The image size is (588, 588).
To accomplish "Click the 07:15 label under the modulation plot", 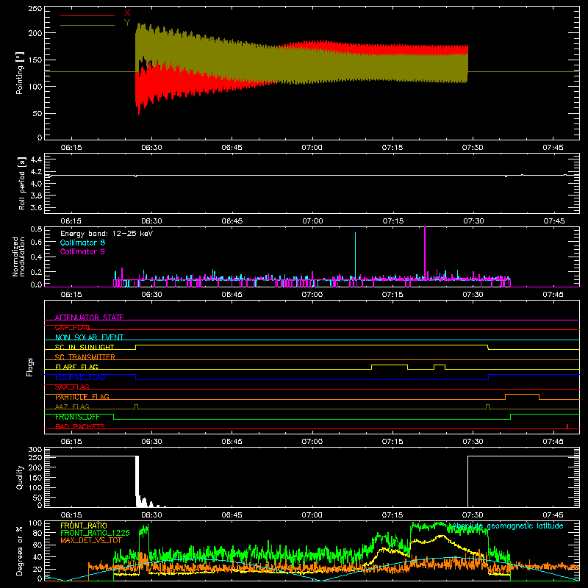I will pos(392,295).
